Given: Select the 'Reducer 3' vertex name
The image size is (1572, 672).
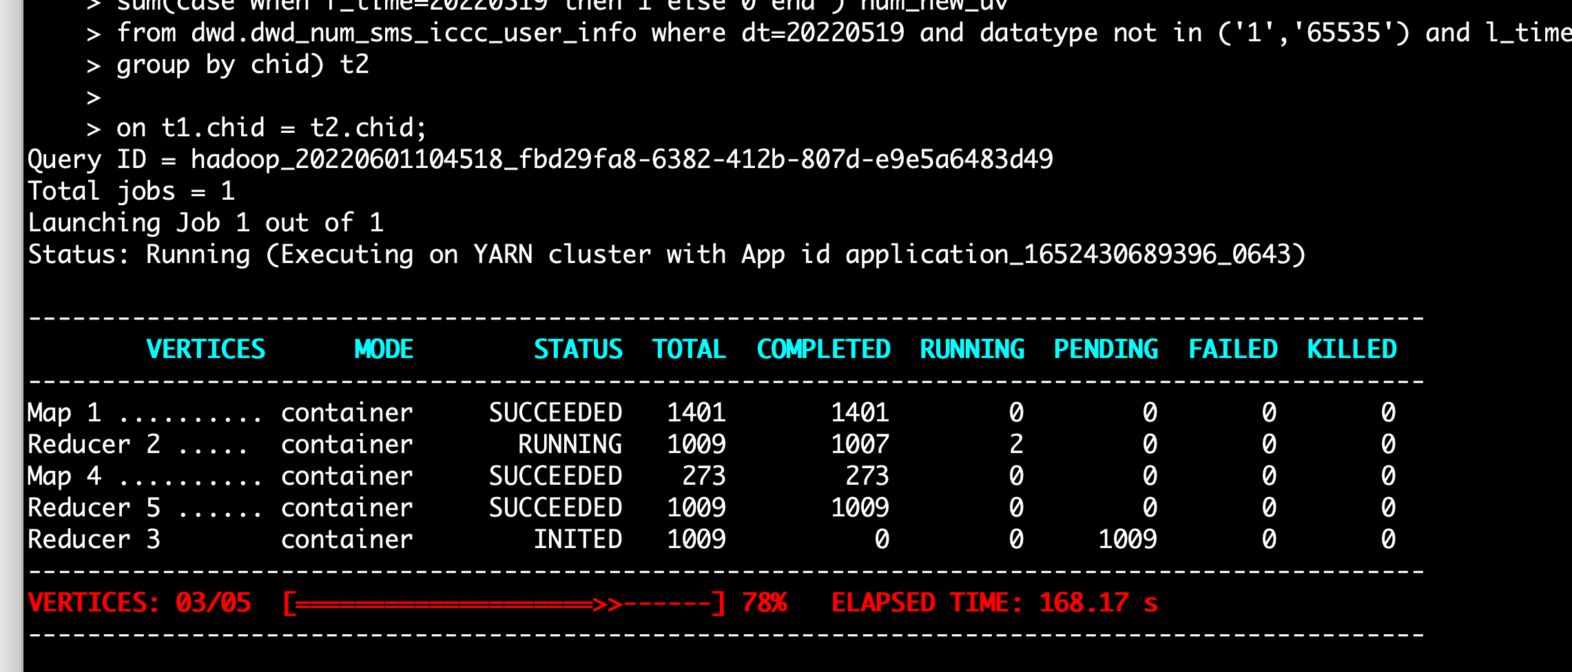Looking at the screenshot, I should pyautogui.click(x=94, y=539).
